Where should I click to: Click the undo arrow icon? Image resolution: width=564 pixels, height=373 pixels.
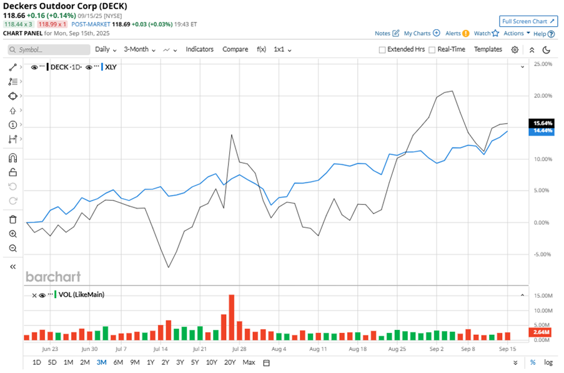coord(12,186)
